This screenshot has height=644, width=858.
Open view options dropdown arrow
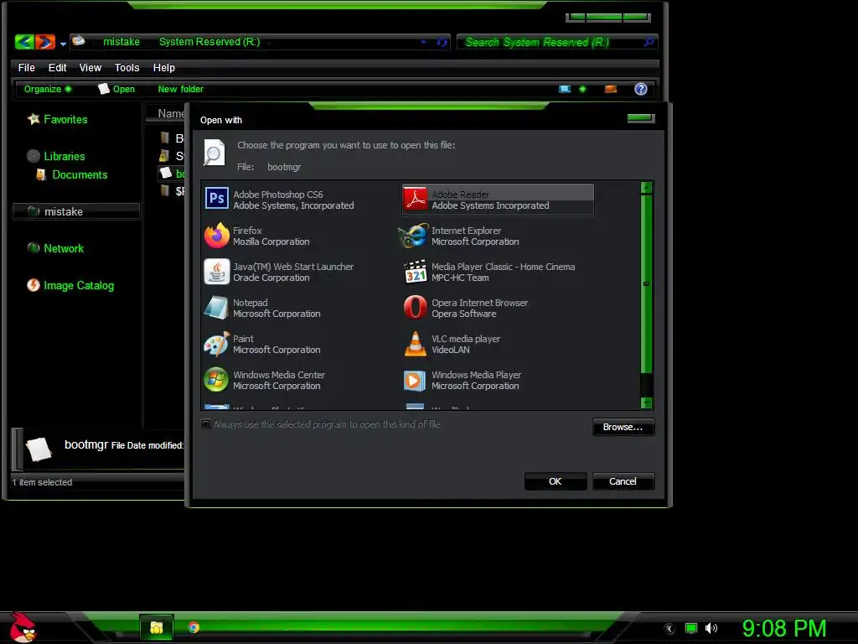coord(583,89)
